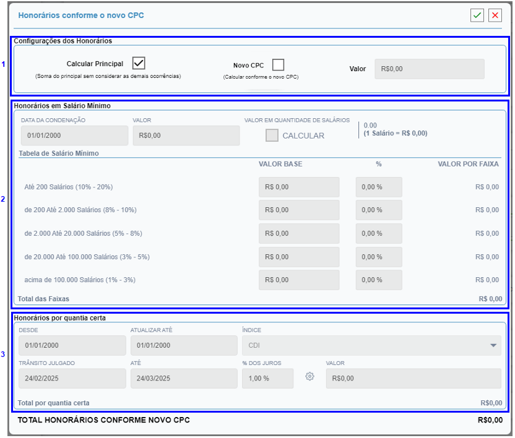515x438 pixels.
Task: Enable the Novo CPC checkbox
Action: tap(278, 65)
